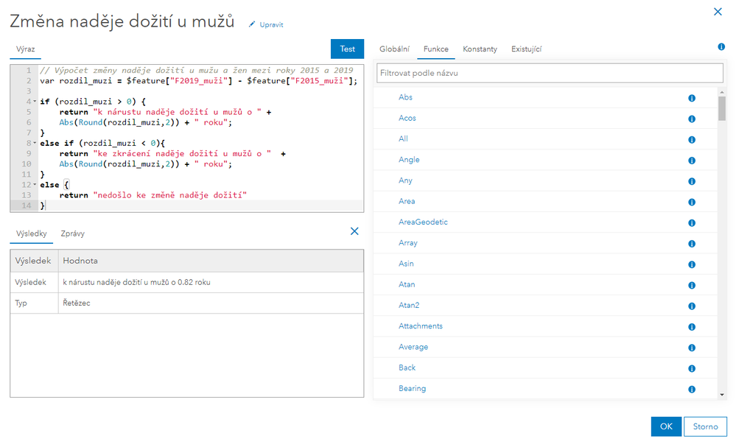The image size is (736, 447).
Task: Click the help info icon above the function list
Action: pyautogui.click(x=721, y=47)
